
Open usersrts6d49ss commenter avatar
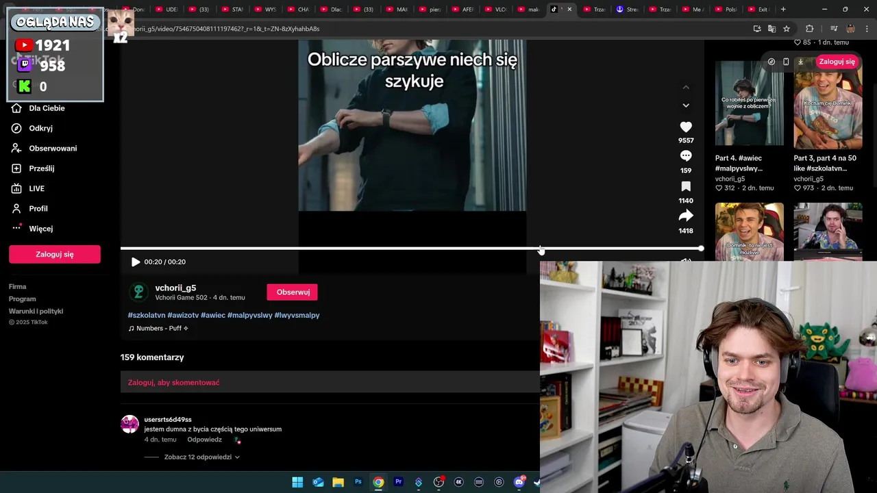[129, 425]
